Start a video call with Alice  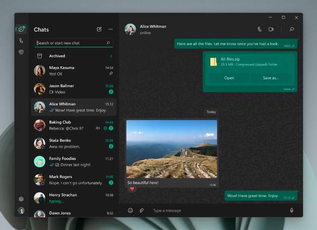click(271, 29)
